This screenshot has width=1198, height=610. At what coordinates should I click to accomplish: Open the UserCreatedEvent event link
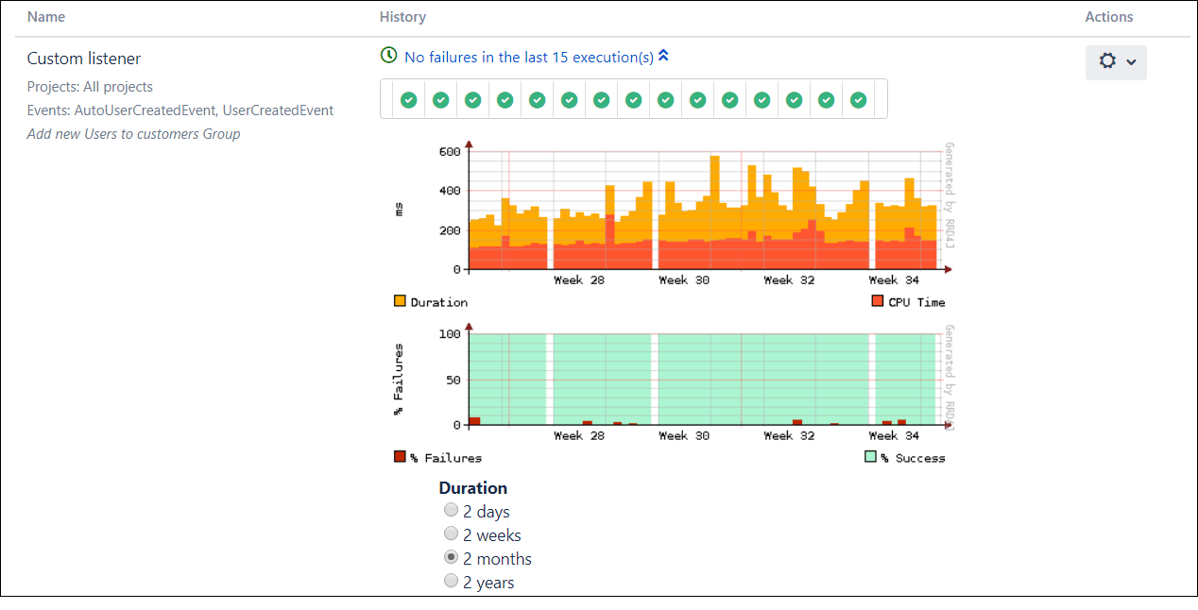pos(278,110)
